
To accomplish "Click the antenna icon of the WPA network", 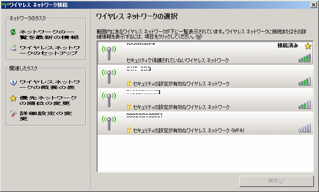I will (108, 123).
